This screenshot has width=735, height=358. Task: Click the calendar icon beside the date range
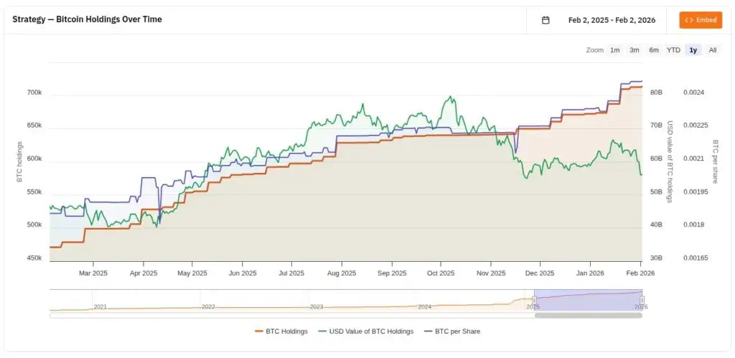tap(546, 20)
